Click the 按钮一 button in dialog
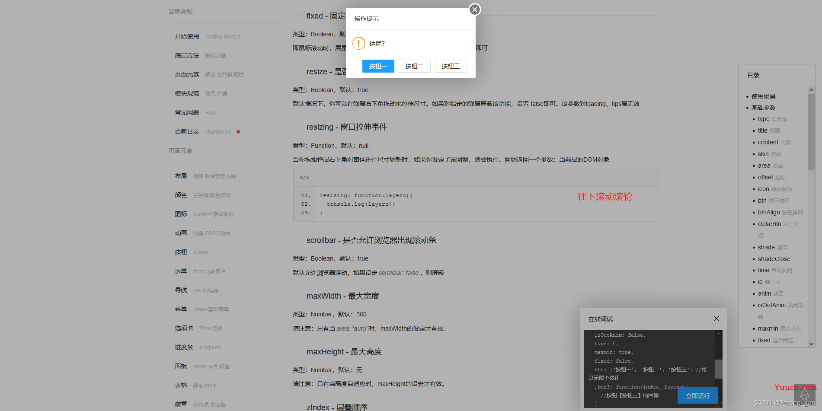 pos(378,66)
